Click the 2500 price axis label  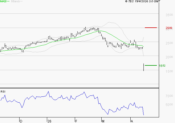[x=169, y=43]
